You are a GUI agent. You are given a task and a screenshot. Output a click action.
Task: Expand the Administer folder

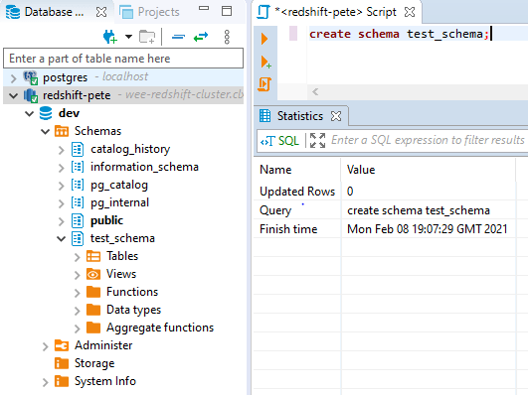click(46, 346)
